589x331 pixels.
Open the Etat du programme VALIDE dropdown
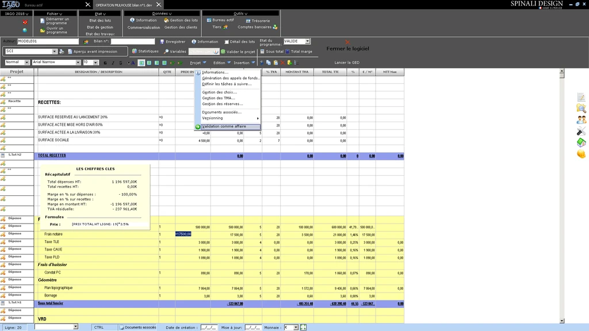coord(308,41)
